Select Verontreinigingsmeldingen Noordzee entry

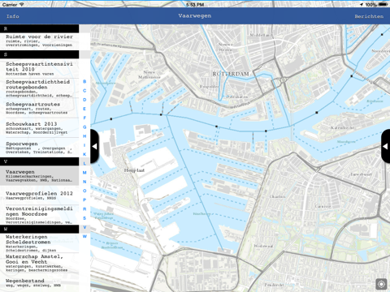point(40,215)
